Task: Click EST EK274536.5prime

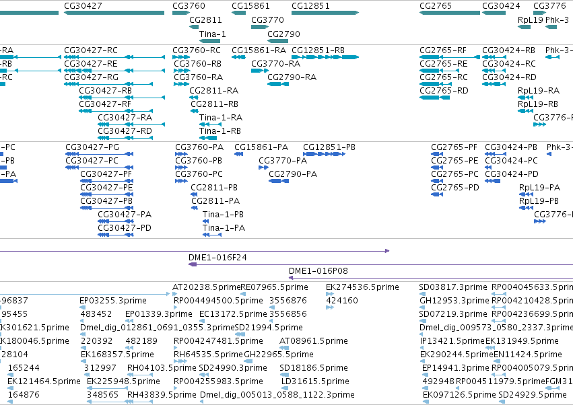Action: point(362,287)
